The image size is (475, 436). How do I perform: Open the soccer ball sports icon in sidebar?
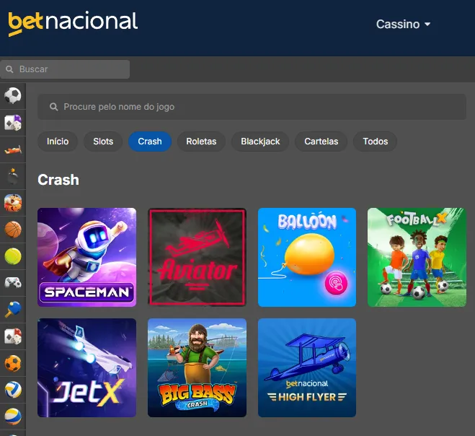tap(13, 95)
